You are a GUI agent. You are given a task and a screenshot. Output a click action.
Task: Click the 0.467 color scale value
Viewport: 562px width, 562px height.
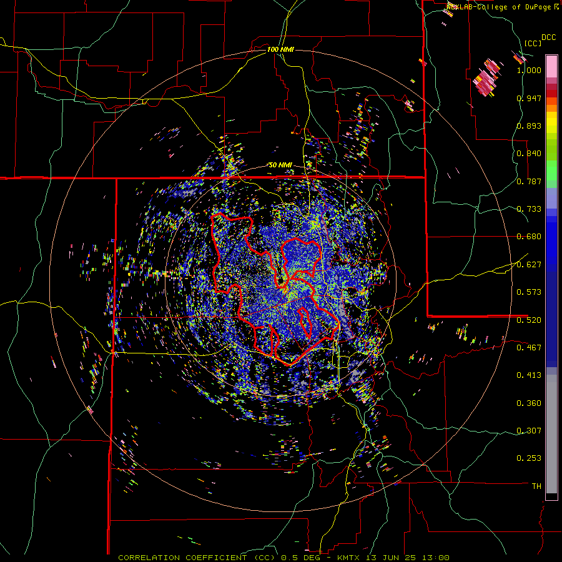click(x=529, y=348)
